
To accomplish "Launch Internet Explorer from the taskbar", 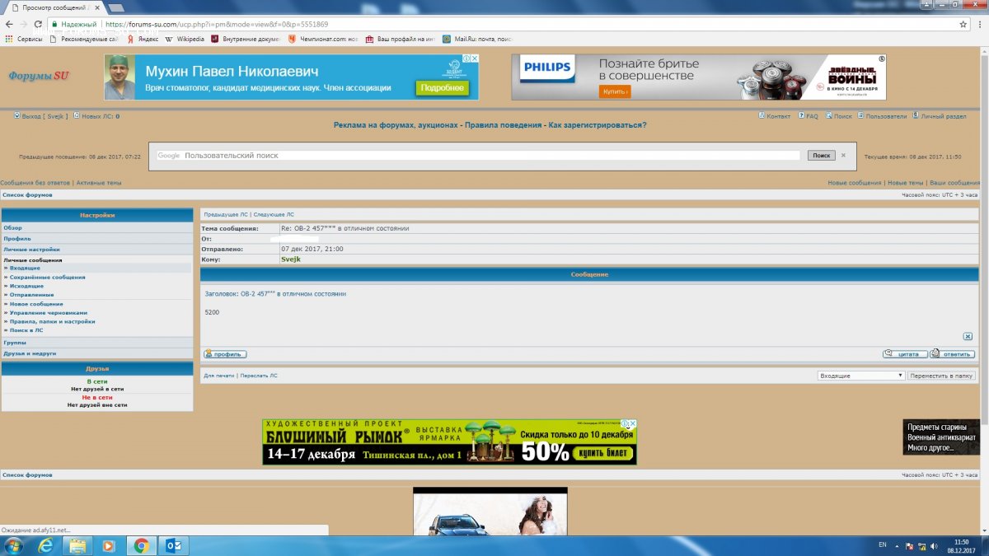I will click(x=45, y=545).
